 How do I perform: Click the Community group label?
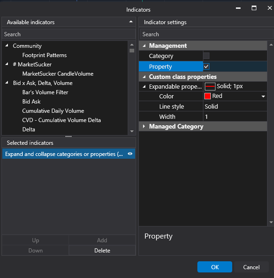[27, 46]
